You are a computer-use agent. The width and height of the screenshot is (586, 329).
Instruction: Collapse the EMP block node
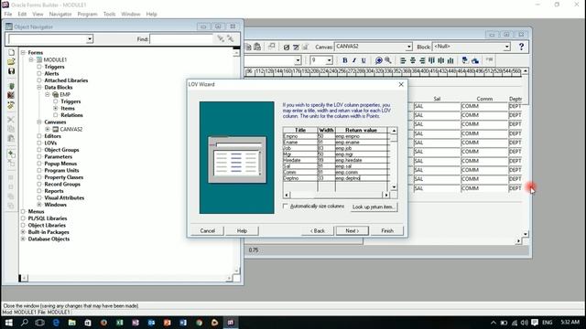click(48, 94)
